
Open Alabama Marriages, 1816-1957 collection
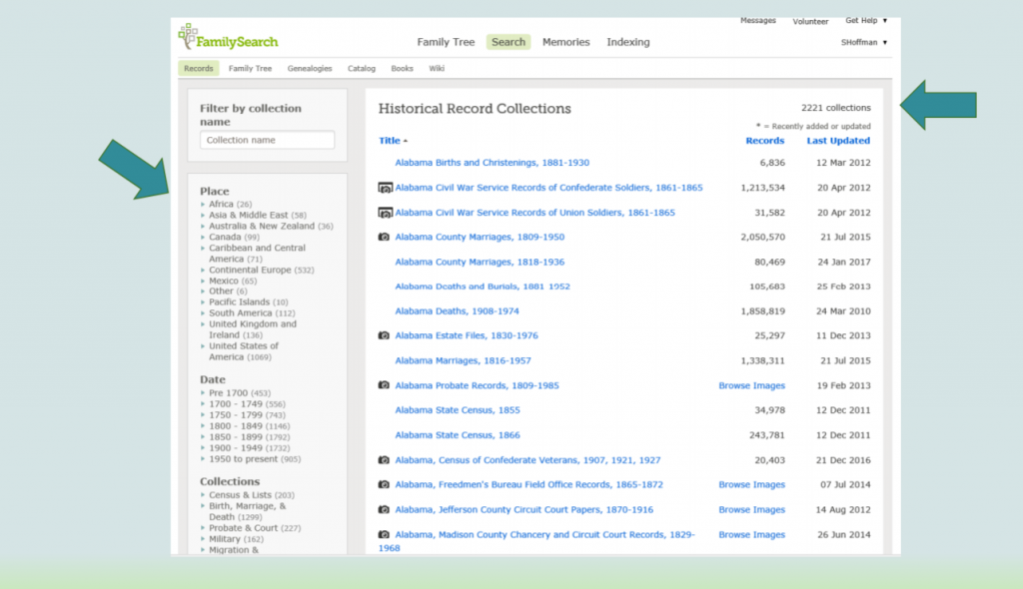(463, 360)
